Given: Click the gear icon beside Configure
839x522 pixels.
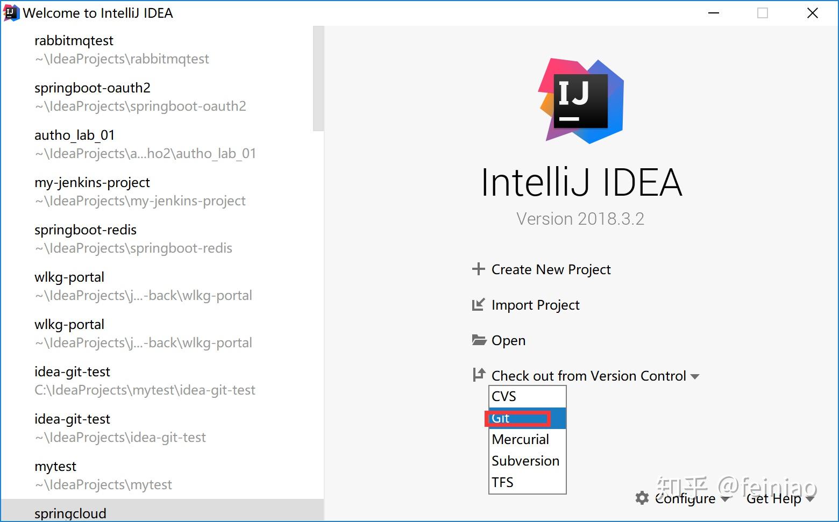Looking at the screenshot, I should tap(641, 498).
